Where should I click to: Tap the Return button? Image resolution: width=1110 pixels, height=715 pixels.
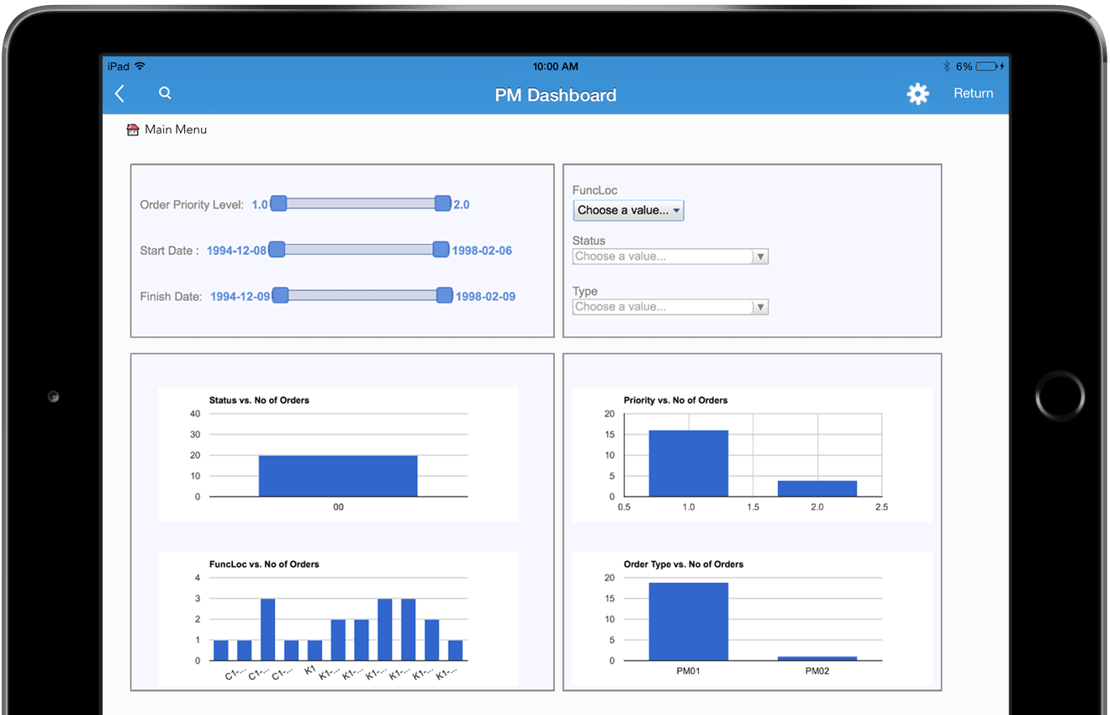[973, 93]
